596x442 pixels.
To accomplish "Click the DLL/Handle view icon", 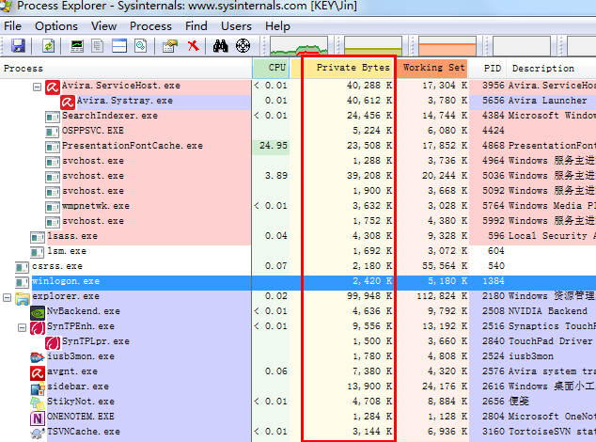I will 141,46.
